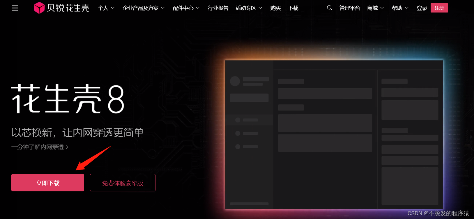Click the search magnifier icon
This screenshot has width=474, height=219.
pos(330,8)
